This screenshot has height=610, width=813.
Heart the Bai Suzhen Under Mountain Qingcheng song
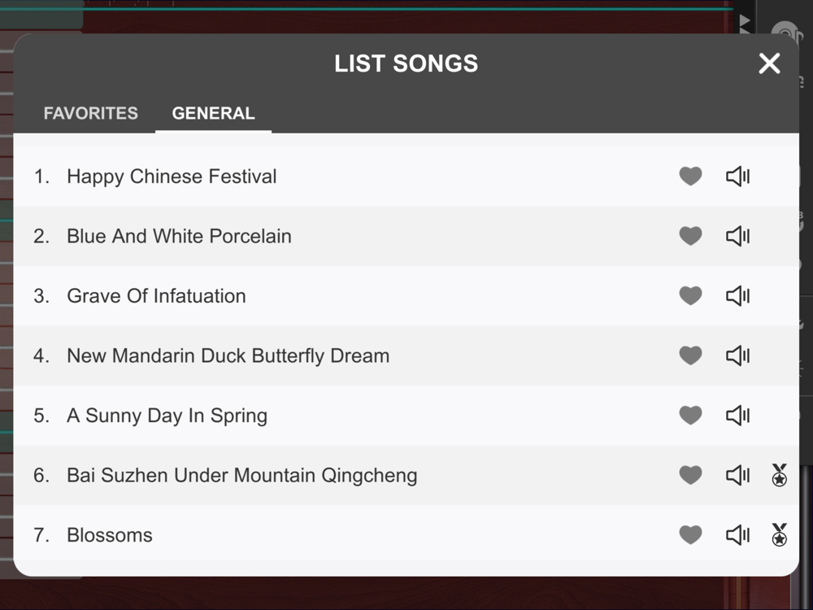click(690, 475)
